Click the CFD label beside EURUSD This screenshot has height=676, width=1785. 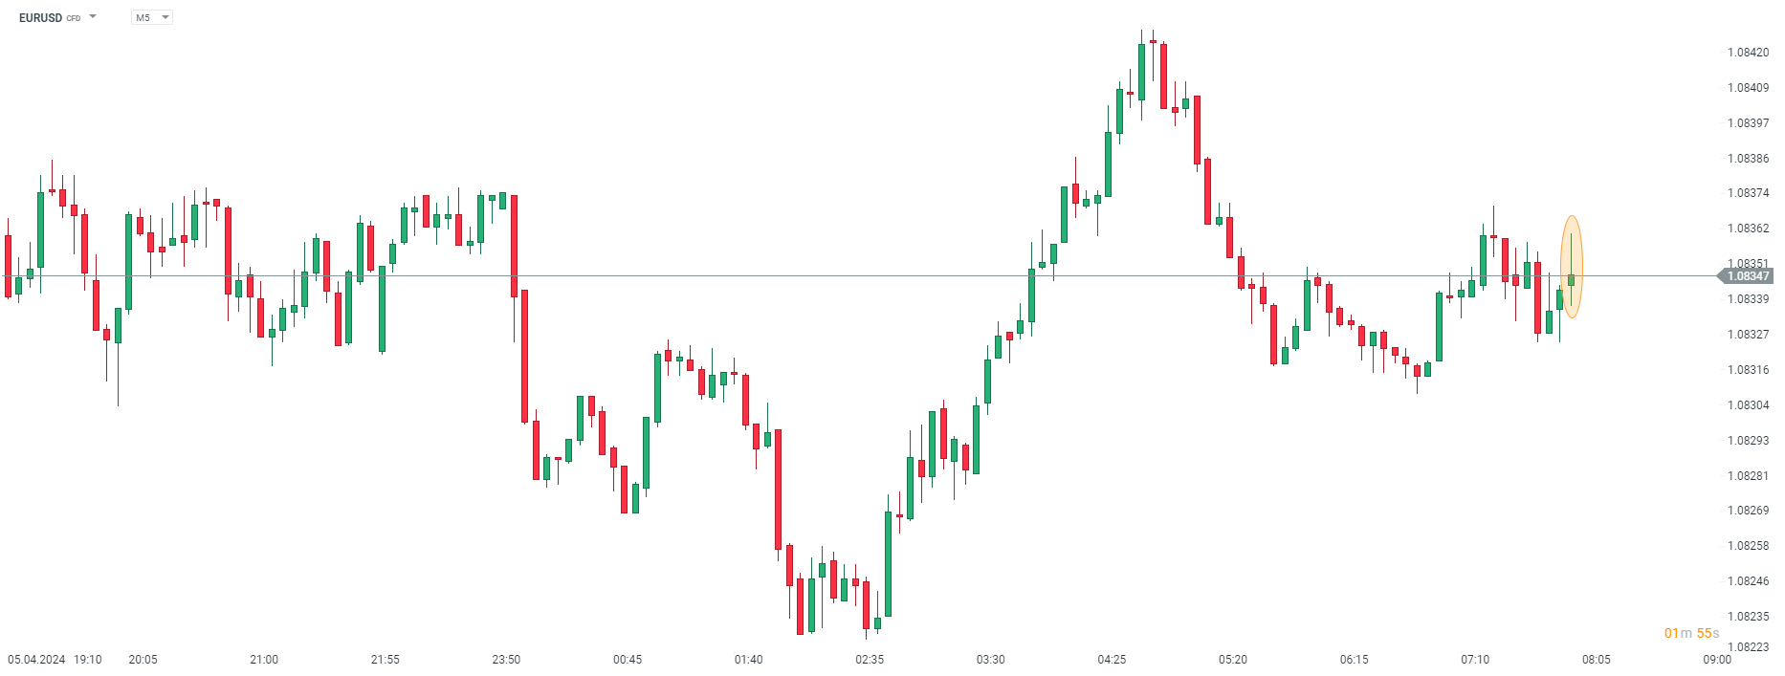coord(74,18)
